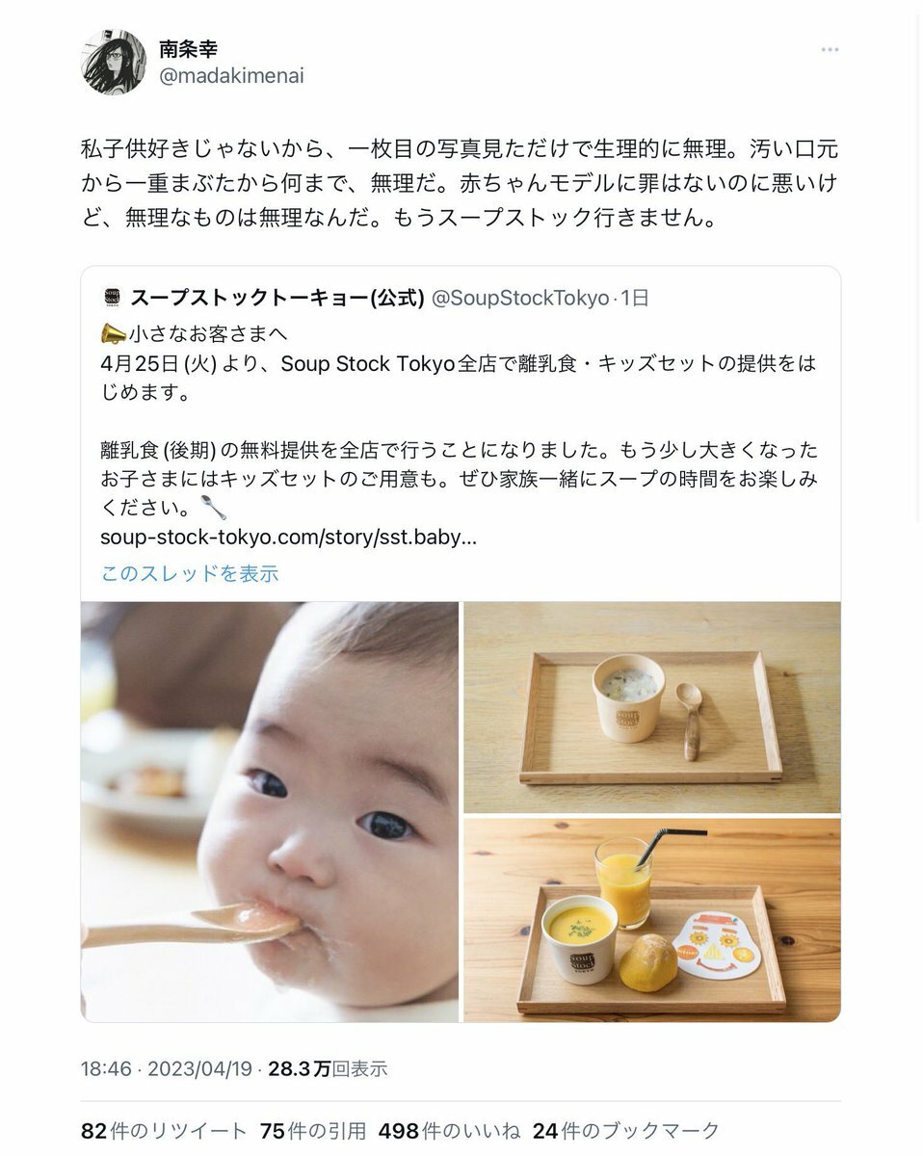Open the kids set with juice photo
Viewport: 923px width, 1156px height.
coord(652,920)
